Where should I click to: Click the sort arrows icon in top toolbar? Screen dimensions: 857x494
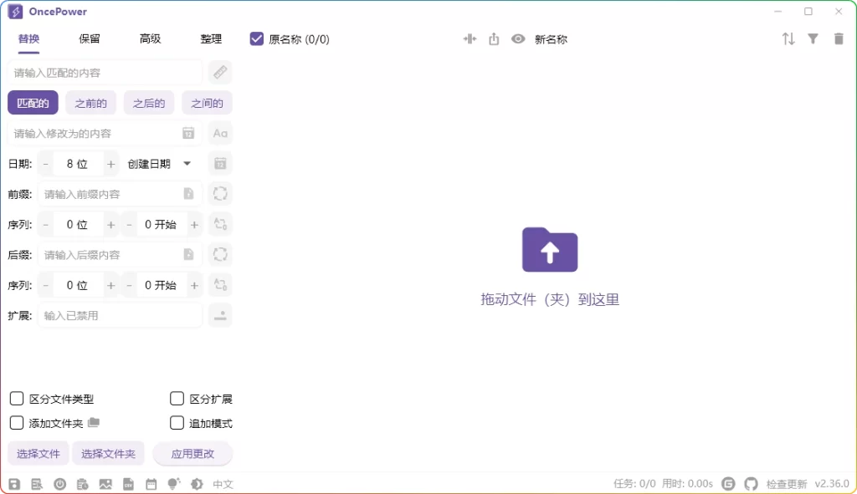788,38
